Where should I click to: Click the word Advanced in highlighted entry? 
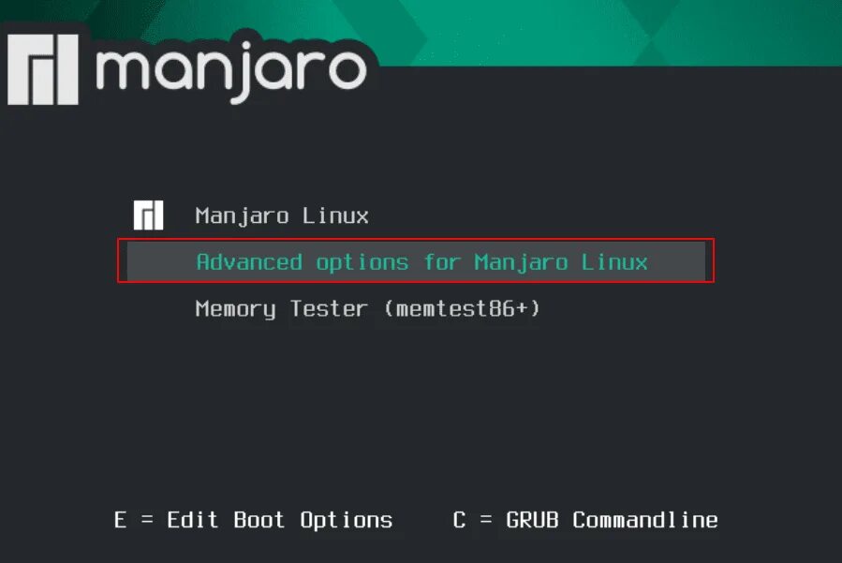pyautogui.click(x=249, y=262)
